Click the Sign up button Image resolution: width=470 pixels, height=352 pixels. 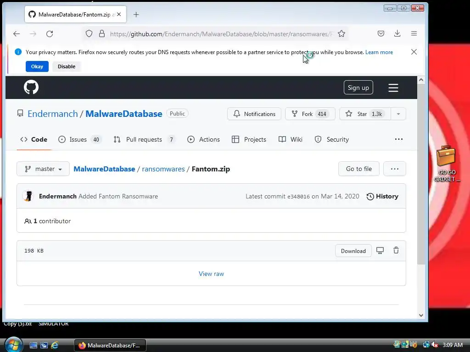click(x=358, y=88)
